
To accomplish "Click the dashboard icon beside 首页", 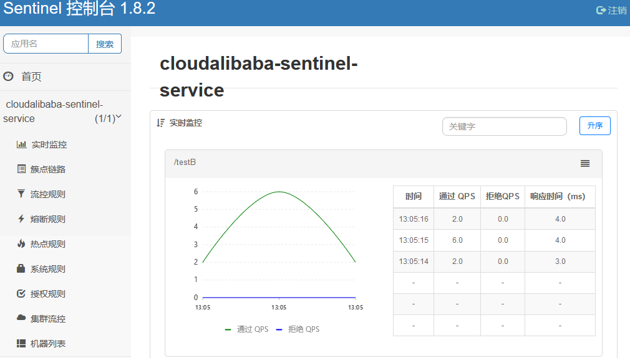I will [x=9, y=76].
